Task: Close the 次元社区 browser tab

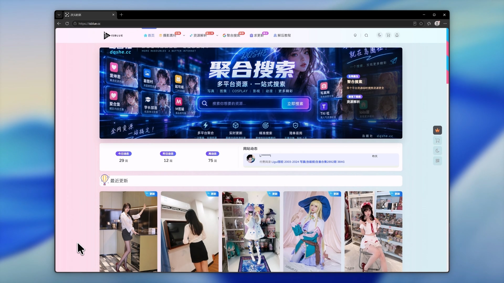Action: 113,15
